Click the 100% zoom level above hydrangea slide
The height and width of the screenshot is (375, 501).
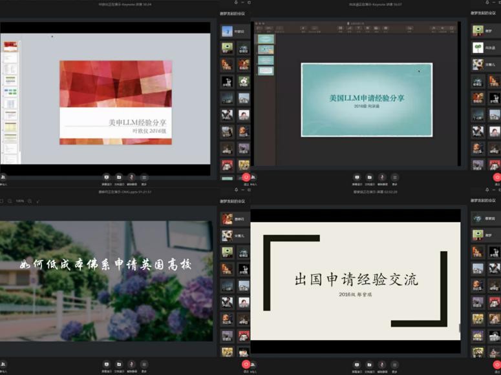click(x=20, y=201)
